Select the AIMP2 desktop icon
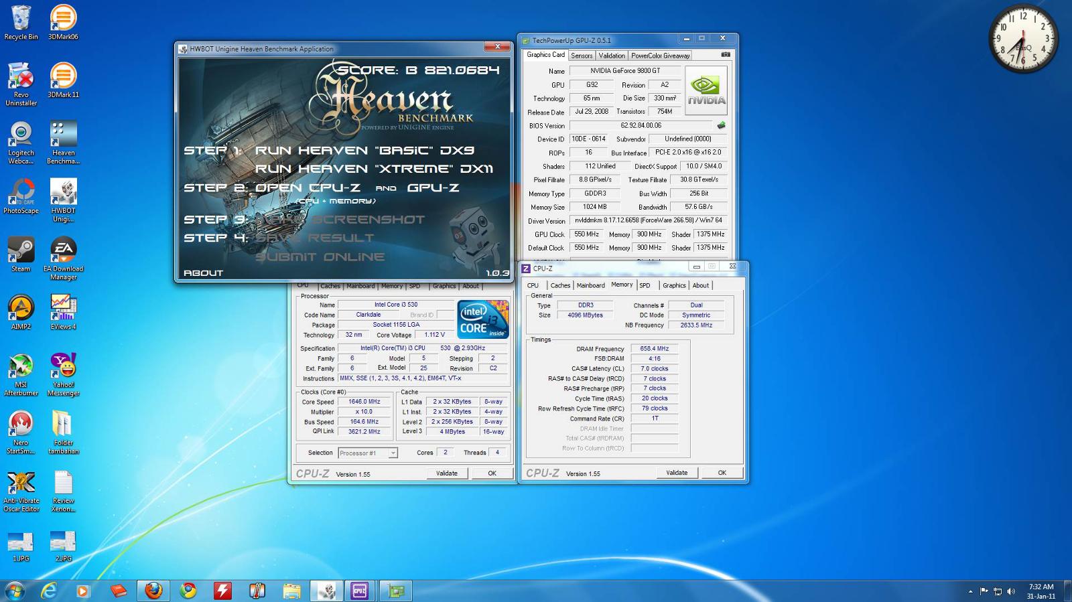The width and height of the screenshot is (1072, 602). (x=21, y=312)
